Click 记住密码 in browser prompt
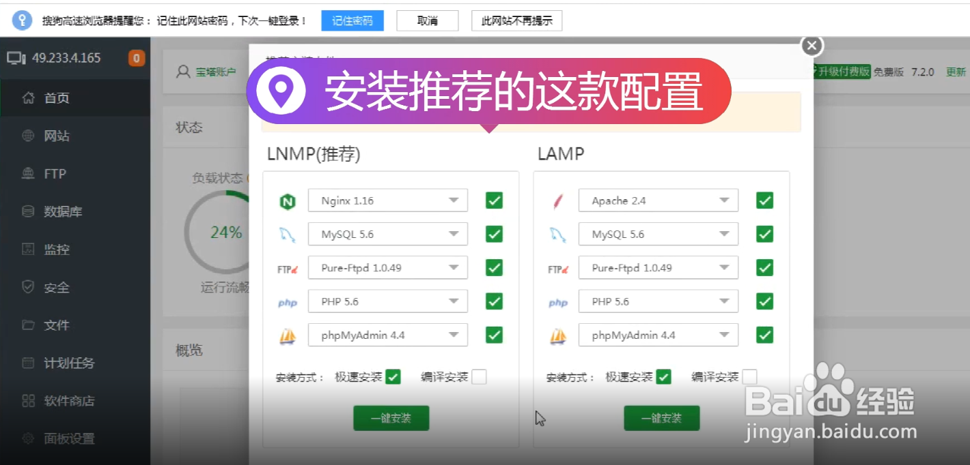Screen dimensions: 970x465 pyautogui.click(x=352, y=20)
